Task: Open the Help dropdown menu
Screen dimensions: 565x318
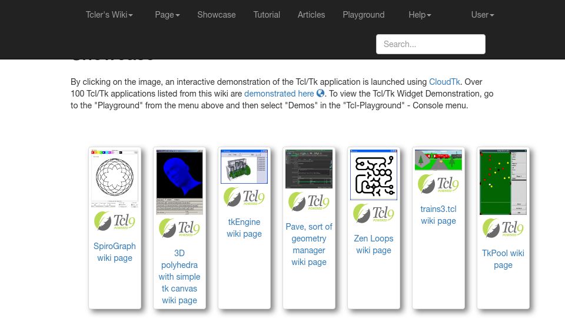Action: click(420, 15)
